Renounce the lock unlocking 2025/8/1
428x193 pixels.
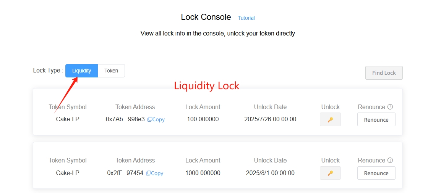click(376, 173)
